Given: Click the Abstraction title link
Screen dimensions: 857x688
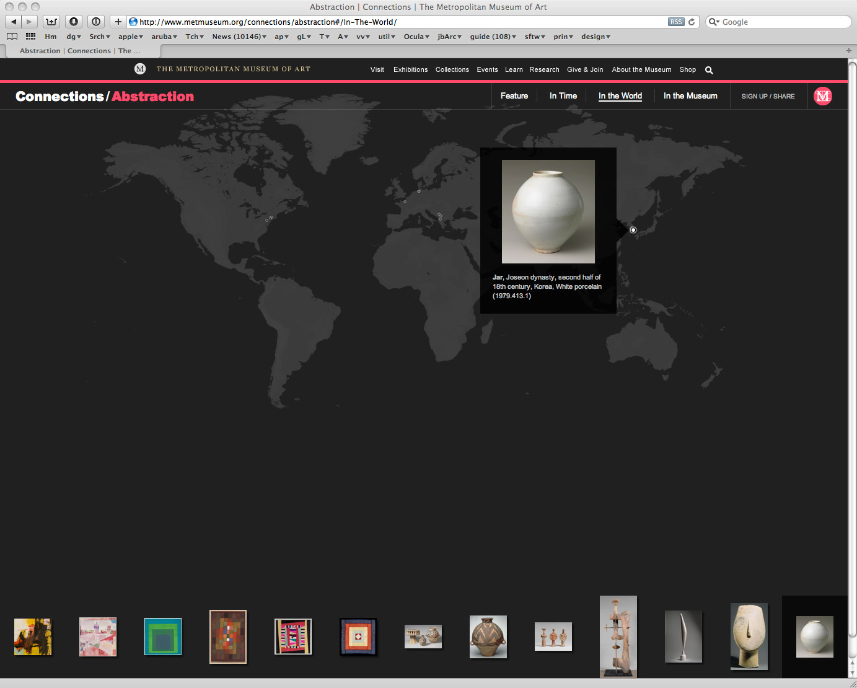Looking at the screenshot, I should click(x=152, y=96).
